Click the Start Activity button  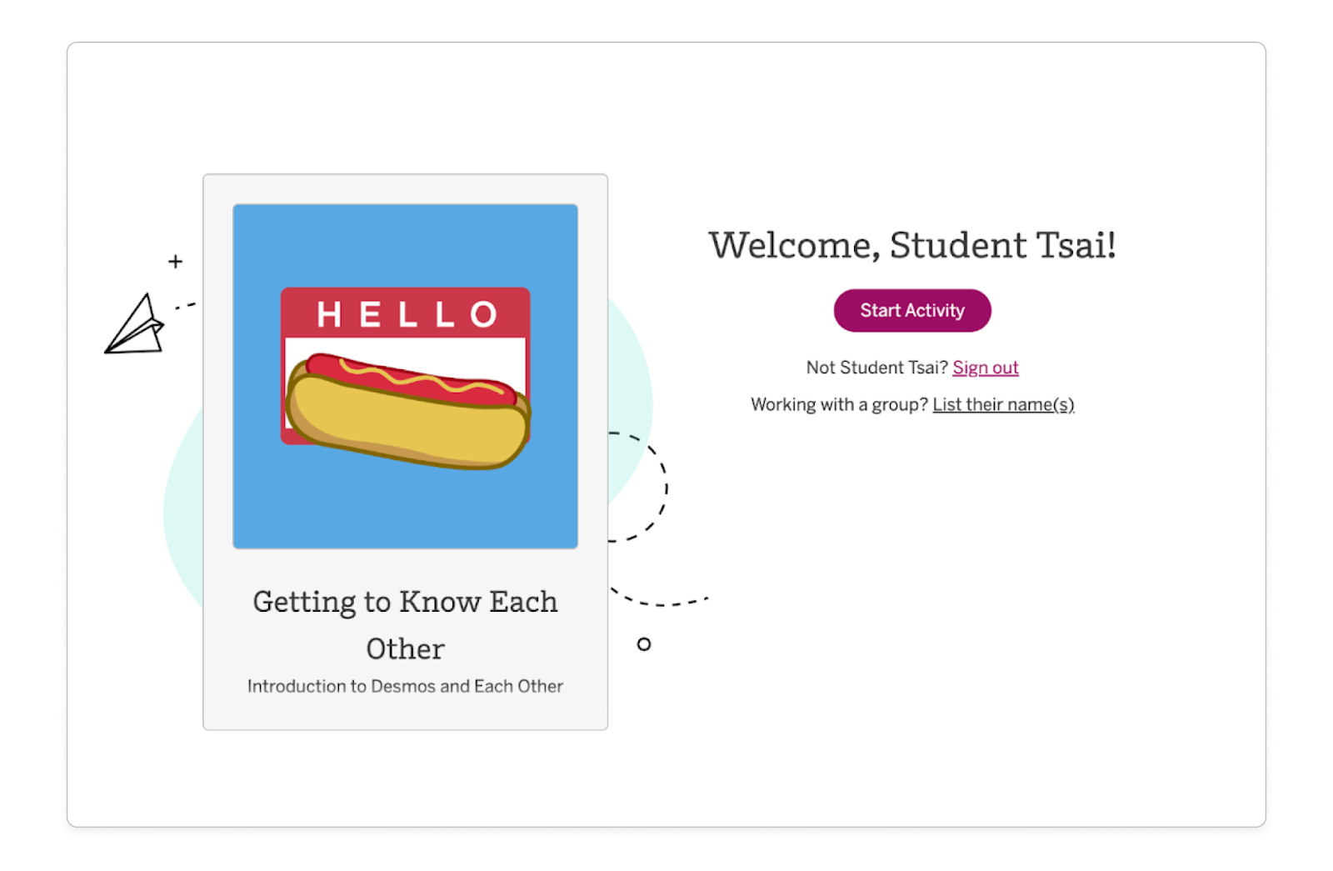(911, 311)
